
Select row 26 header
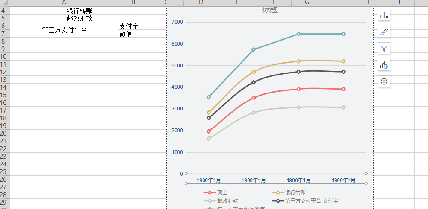click(5, 179)
